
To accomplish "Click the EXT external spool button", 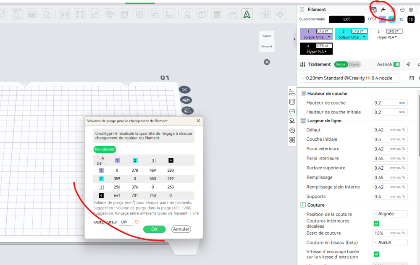I will tap(346, 19).
